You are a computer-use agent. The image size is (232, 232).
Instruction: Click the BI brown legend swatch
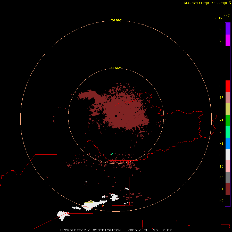pyautogui.click(x=228, y=189)
